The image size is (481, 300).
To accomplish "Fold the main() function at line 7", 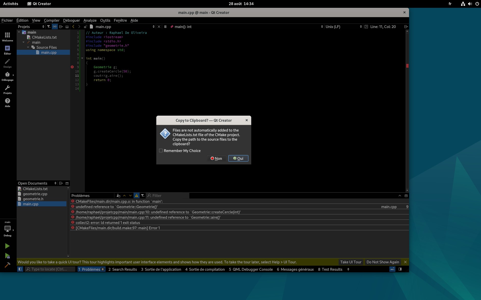I will (x=82, y=58).
